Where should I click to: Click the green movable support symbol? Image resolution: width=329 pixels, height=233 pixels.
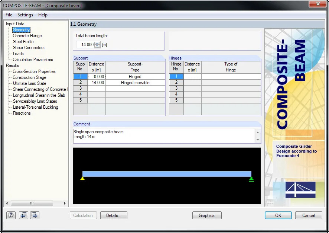point(251,179)
